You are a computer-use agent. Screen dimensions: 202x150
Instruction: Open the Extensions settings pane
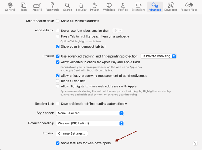[138, 7]
